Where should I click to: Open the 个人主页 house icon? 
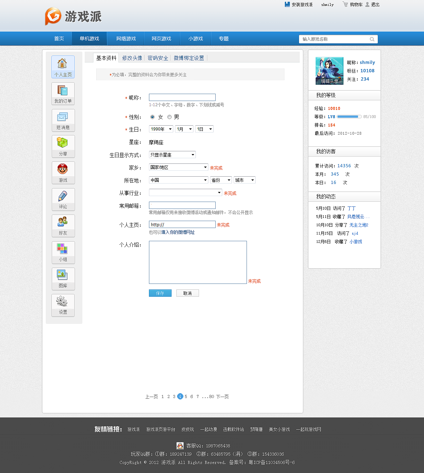click(x=63, y=67)
